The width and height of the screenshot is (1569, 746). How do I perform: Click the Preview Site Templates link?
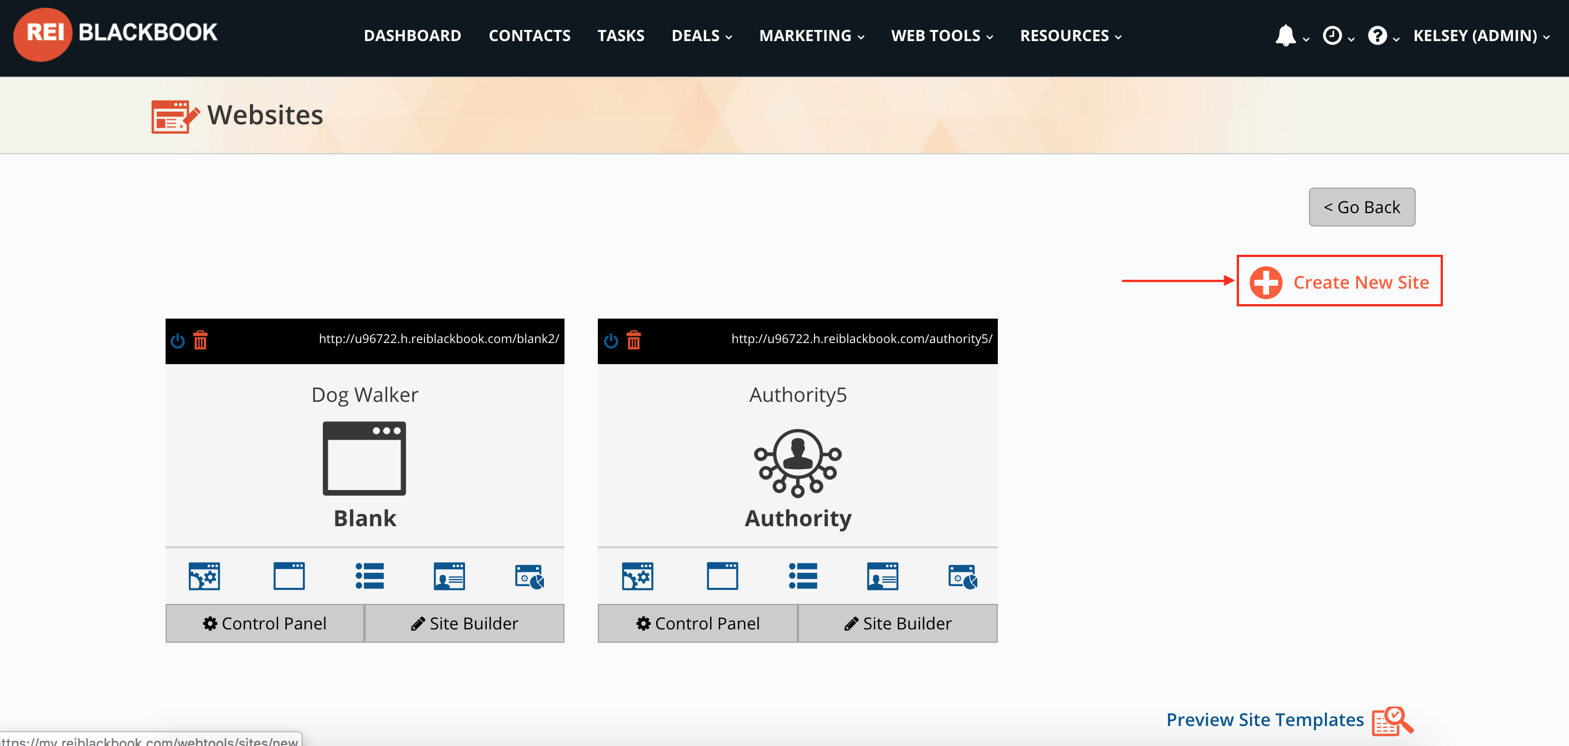click(x=1265, y=720)
